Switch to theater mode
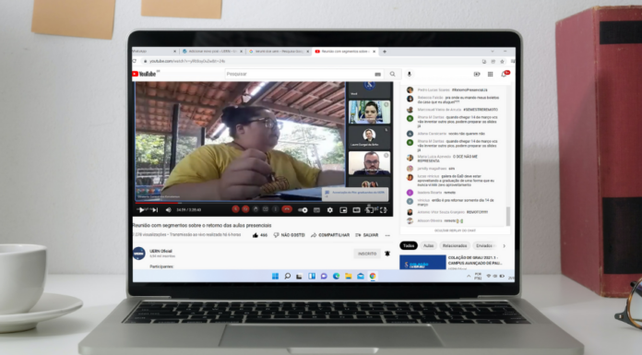Image resolution: width=642 pixels, height=355 pixels. click(357, 210)
